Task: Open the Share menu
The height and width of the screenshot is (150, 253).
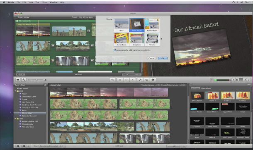Action: coord(45,2)
